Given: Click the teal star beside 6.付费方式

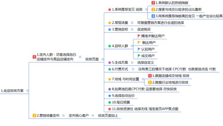Looking at the screenshot, I should click(109, 69).
